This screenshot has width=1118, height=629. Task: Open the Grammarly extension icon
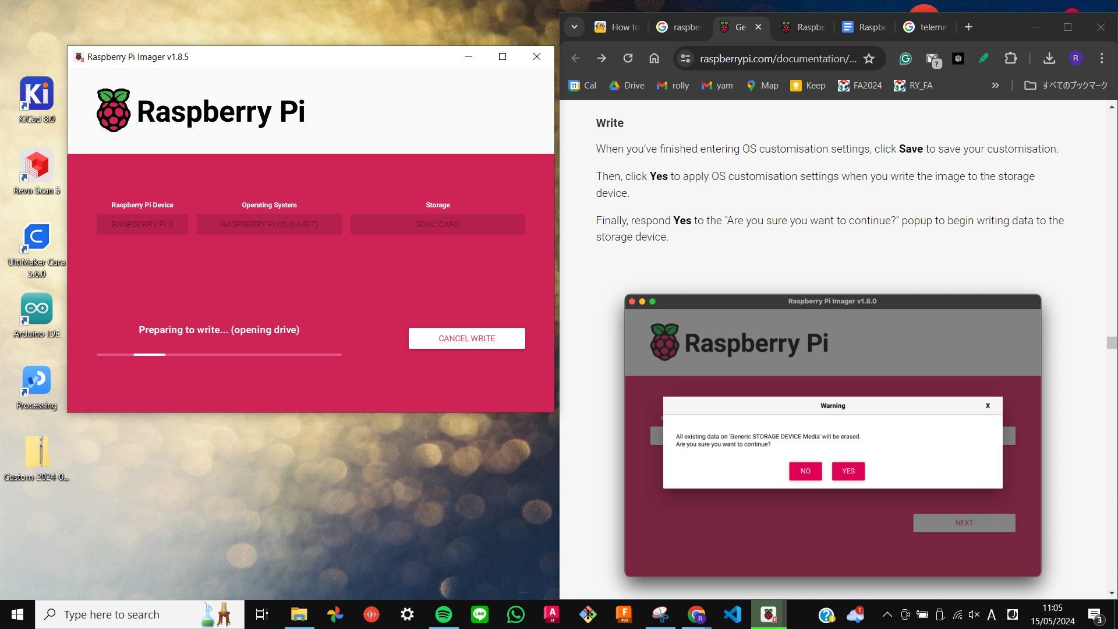(905, 58)
